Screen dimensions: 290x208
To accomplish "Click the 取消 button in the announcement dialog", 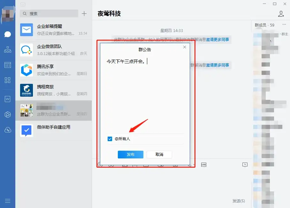I will pos(159,155).
